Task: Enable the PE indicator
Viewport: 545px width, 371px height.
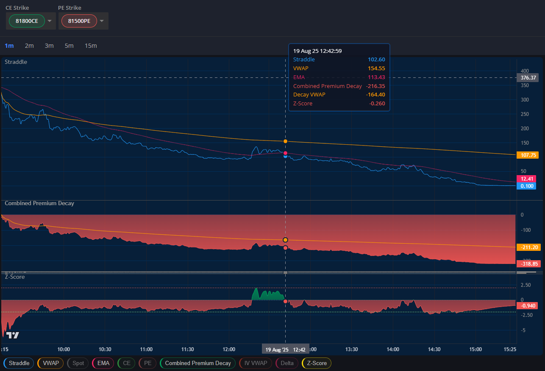Action: pyautogui.click(x=147, y=363)
